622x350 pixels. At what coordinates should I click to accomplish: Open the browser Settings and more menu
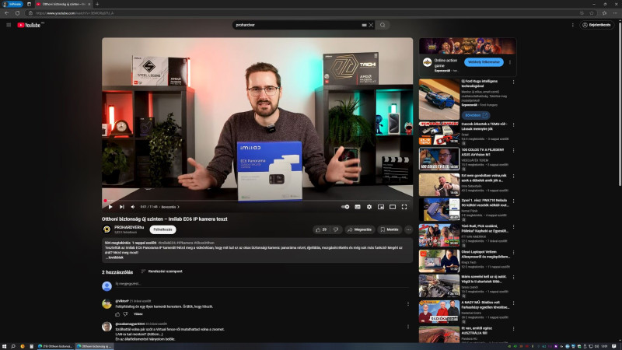coord(615,13)
